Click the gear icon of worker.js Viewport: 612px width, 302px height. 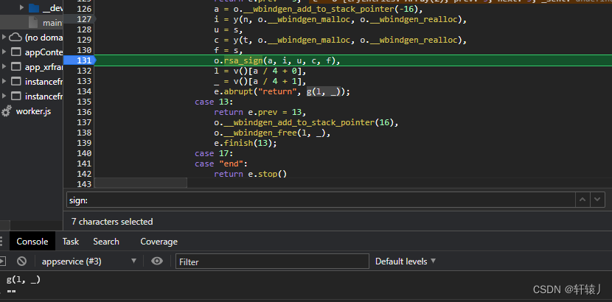pos(6,111)
